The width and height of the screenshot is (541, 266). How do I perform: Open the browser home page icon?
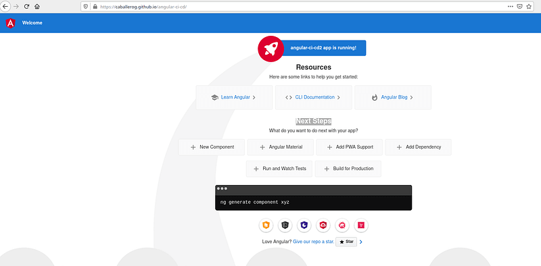tap(37, 6)
